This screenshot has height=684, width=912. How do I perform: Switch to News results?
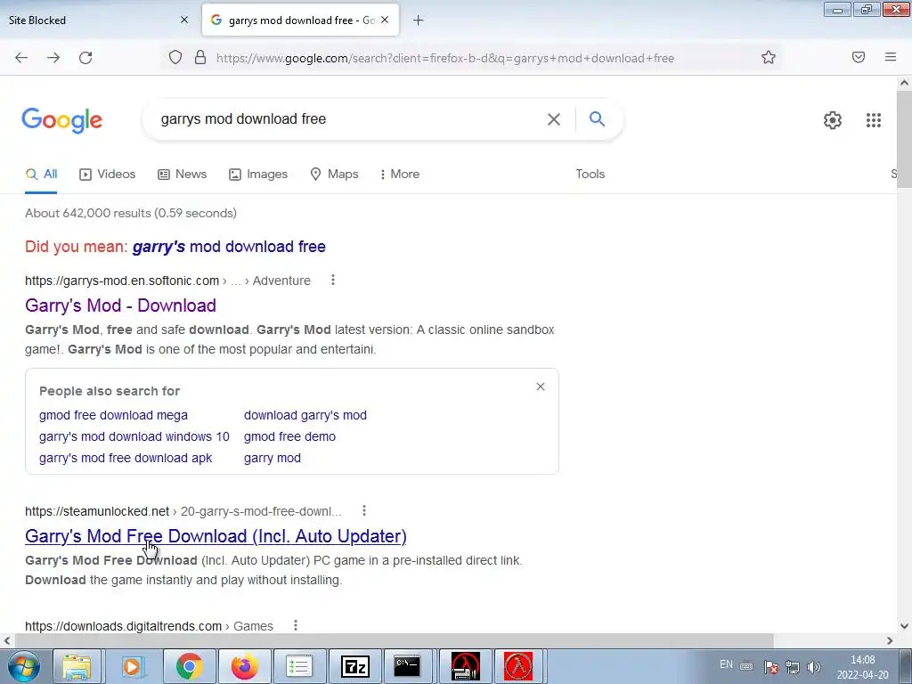coord(182,174)
